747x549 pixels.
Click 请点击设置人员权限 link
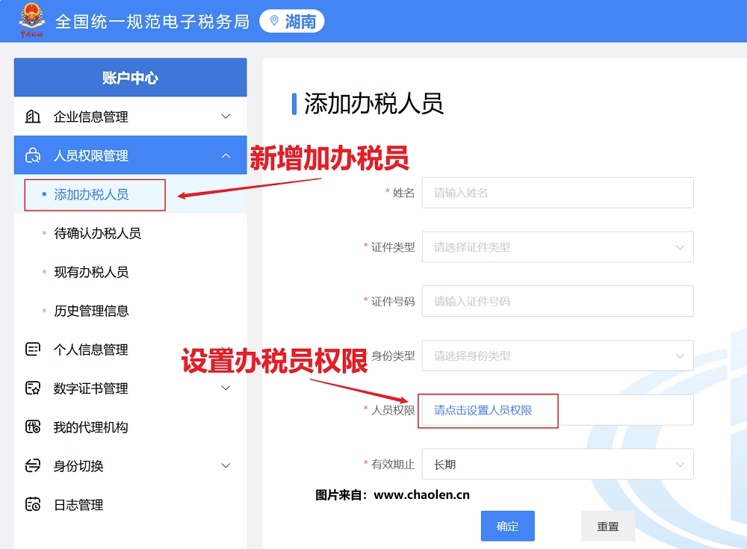tap(483, 410)
